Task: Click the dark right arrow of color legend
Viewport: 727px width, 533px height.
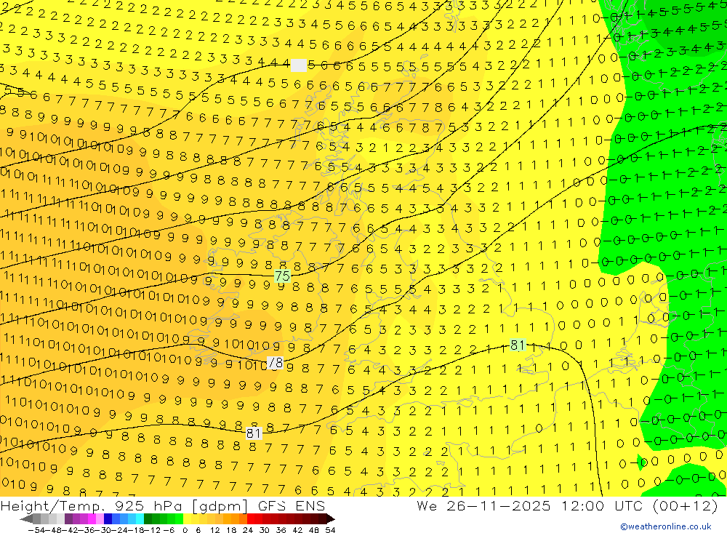Action: 331,518
